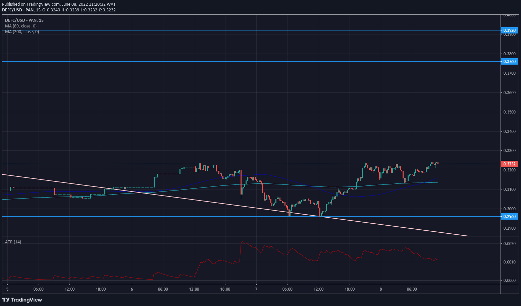521x306 pixels.
Task: Click the TradingView logo
Action: [x=22, y=300]
